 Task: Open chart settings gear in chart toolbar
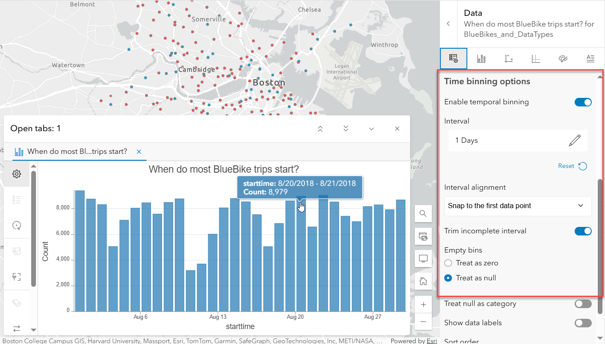pyautogui.click(x=17, y=174)
